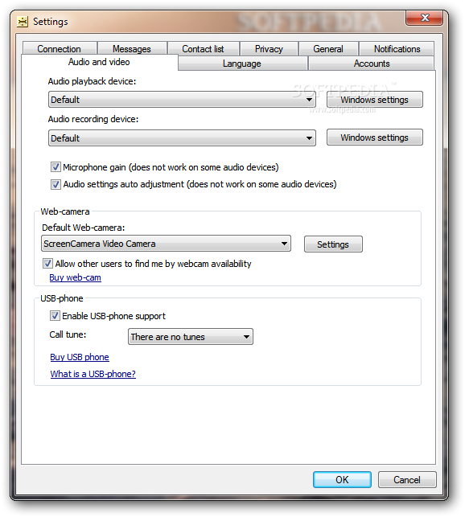
Task: Expand the Call tune dropdown
Action: 191,337
